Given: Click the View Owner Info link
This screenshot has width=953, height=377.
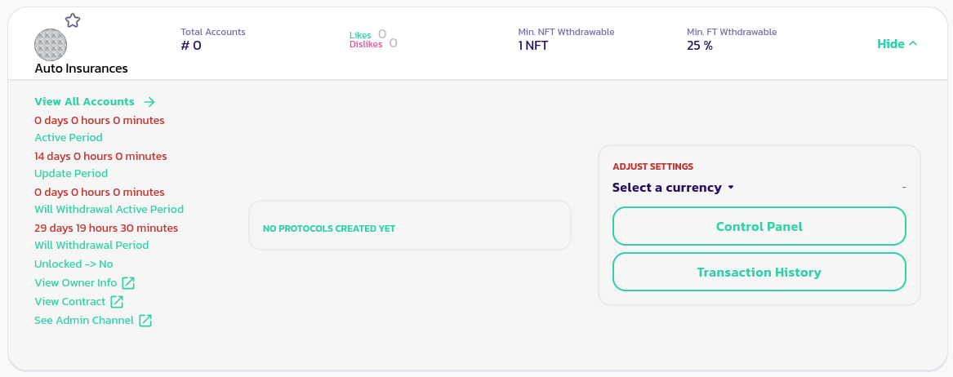Looking at the screenshot, I should (76, 283).
